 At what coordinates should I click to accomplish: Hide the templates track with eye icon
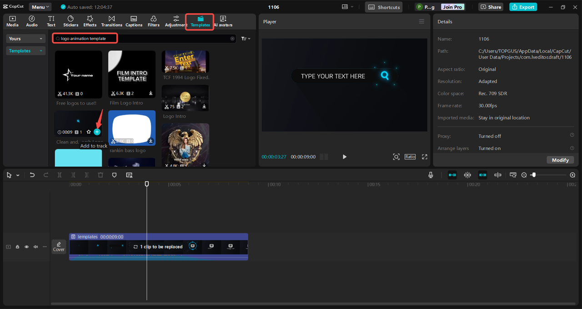(26, 247)
